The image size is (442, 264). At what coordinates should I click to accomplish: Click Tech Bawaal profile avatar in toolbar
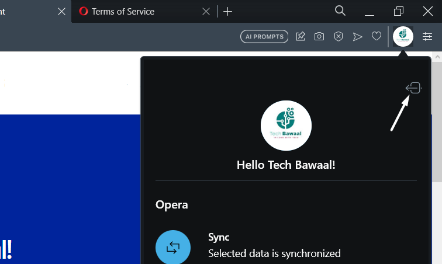[x=403, y=36]
